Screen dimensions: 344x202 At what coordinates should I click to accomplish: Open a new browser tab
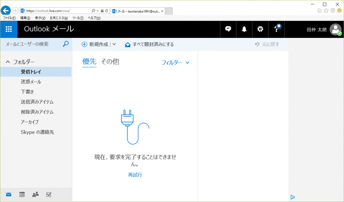169,11
